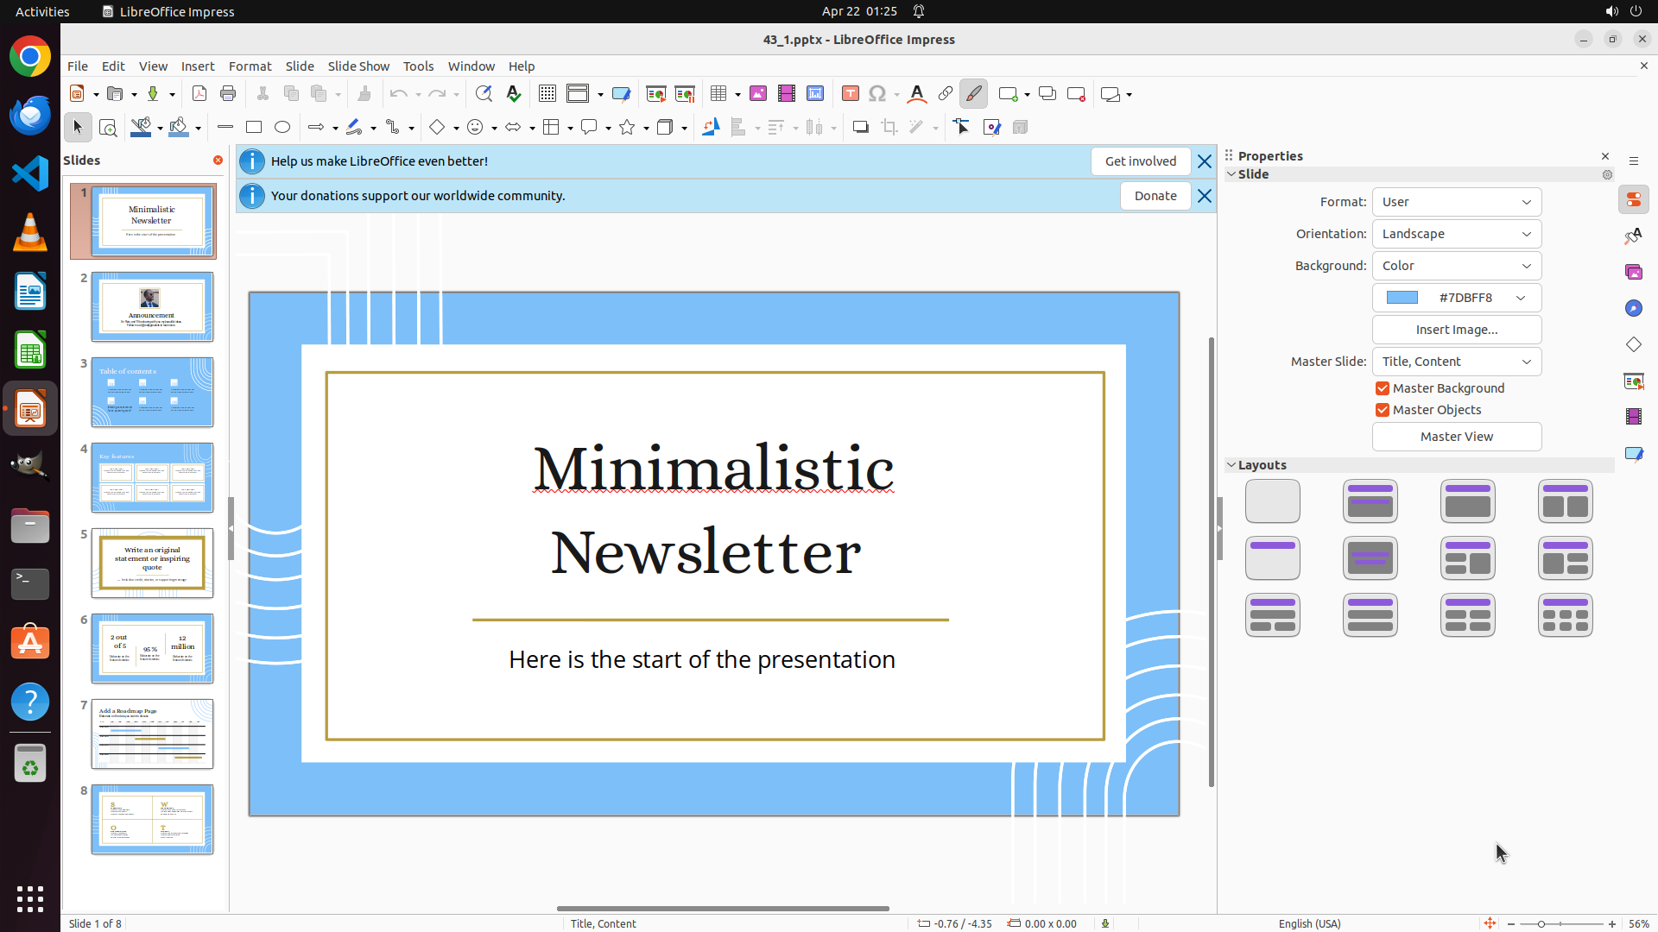This screenshot has width=1658, height=932.
Task: Select the Ellipse drawing tool
Action: click(x=282, y=128)
